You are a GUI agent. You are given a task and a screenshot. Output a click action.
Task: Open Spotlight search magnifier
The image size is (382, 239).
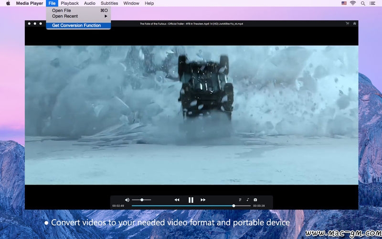(x=363, y=3)
